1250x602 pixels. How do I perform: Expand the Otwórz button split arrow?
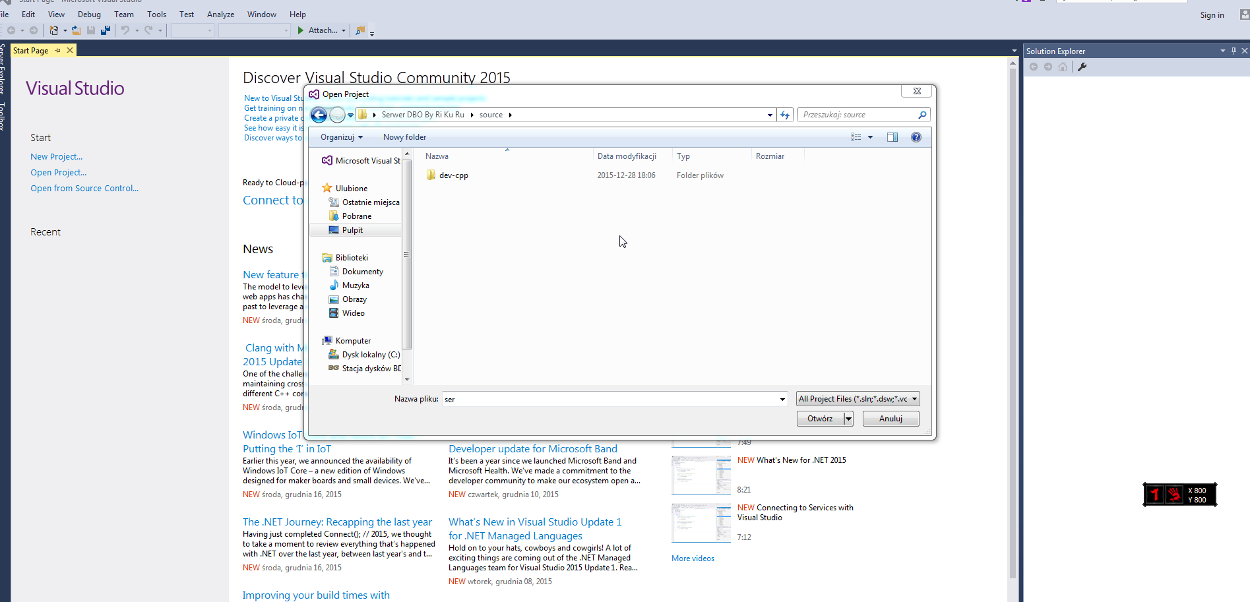(849, 419)
